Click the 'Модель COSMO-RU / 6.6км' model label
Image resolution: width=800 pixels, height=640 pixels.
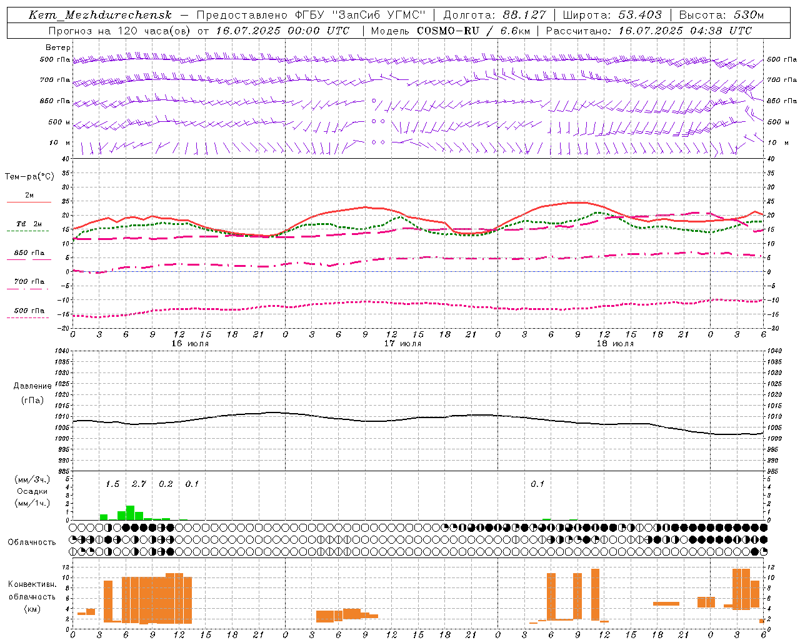point(450,31)
